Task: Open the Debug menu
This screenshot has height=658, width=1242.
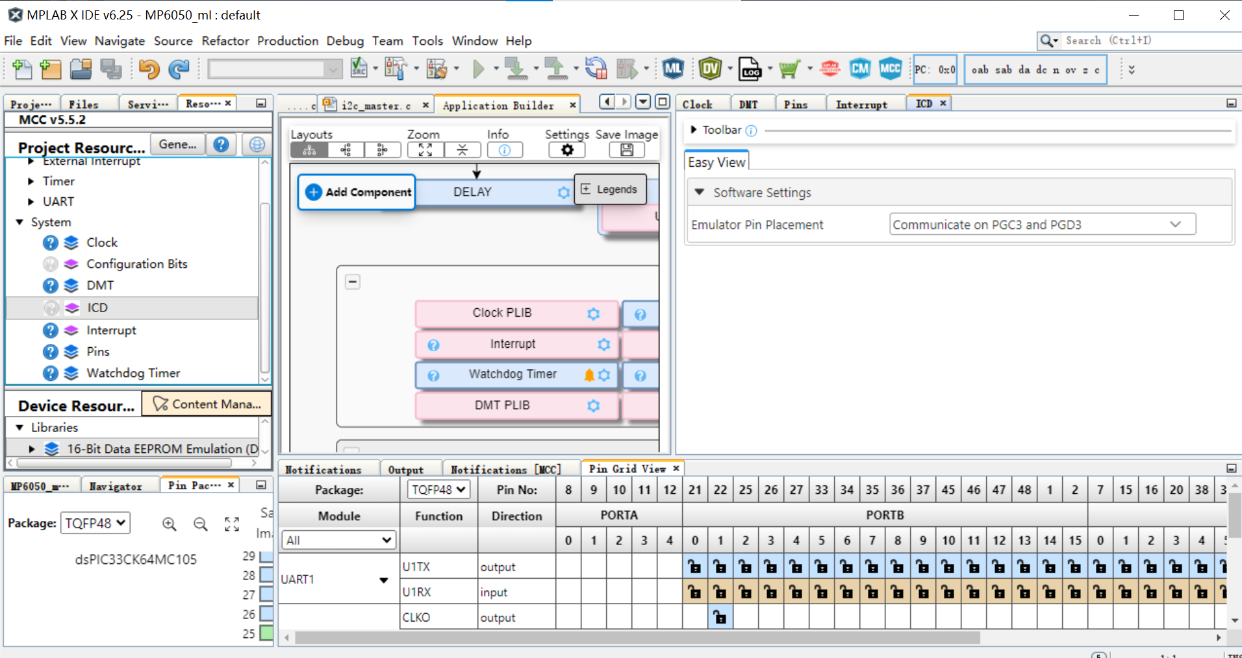Action: coord(345,41)
